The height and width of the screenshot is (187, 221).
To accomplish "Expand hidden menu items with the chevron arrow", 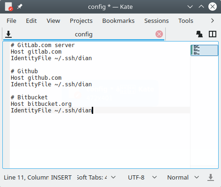I will pos(213,21).
